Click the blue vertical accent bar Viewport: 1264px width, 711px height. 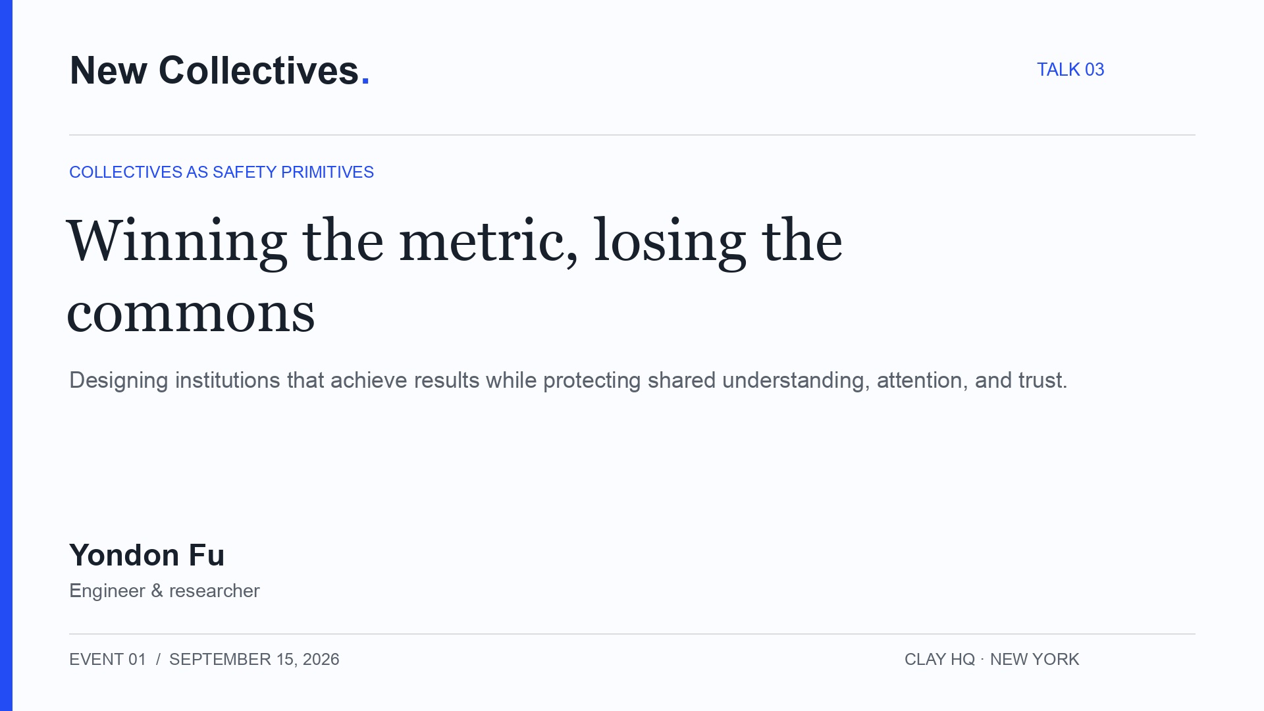point(6,355)
